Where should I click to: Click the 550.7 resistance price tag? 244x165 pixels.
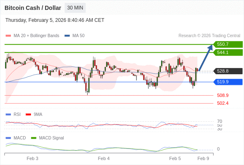pyautogui.click(x=228, y=45)
